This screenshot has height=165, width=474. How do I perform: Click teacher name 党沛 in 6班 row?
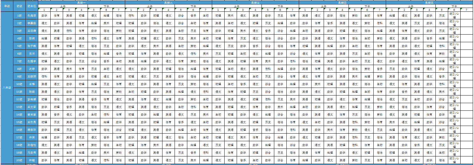(32, 53)
